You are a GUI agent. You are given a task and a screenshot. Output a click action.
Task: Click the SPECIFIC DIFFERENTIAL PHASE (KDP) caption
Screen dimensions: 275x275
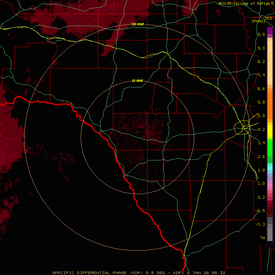click(97, 273)
